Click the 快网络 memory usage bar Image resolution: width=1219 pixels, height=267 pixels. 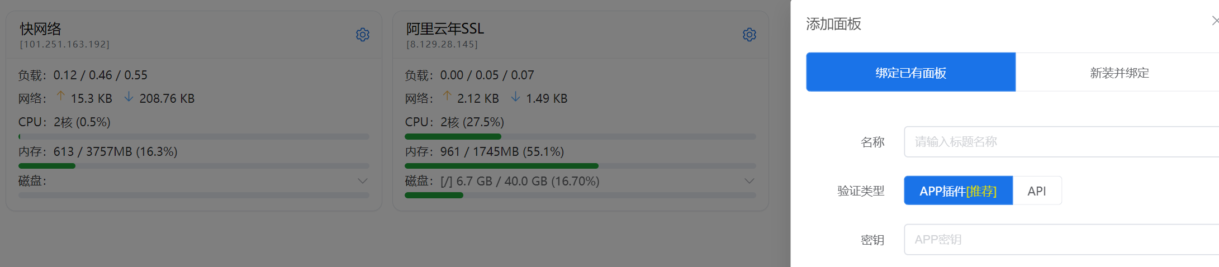tap(193, 166)
